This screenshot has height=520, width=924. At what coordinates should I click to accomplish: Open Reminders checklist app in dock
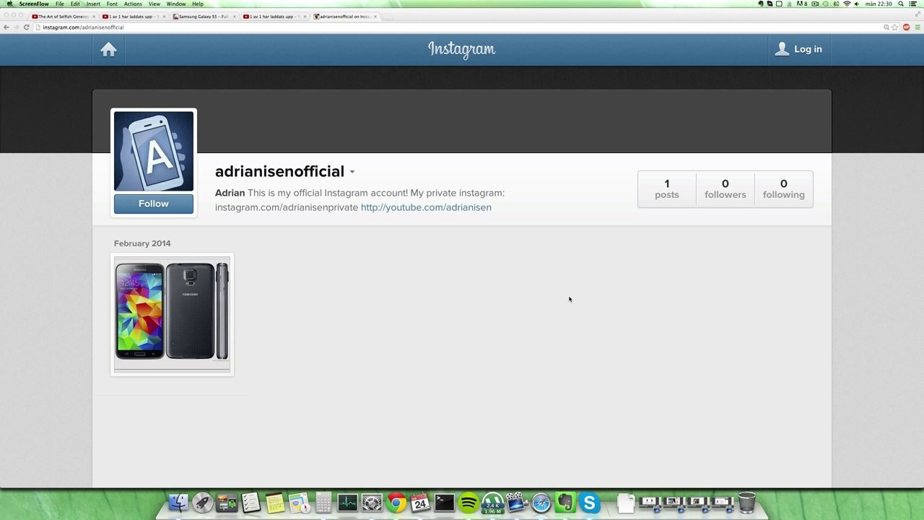coord(250,503)
